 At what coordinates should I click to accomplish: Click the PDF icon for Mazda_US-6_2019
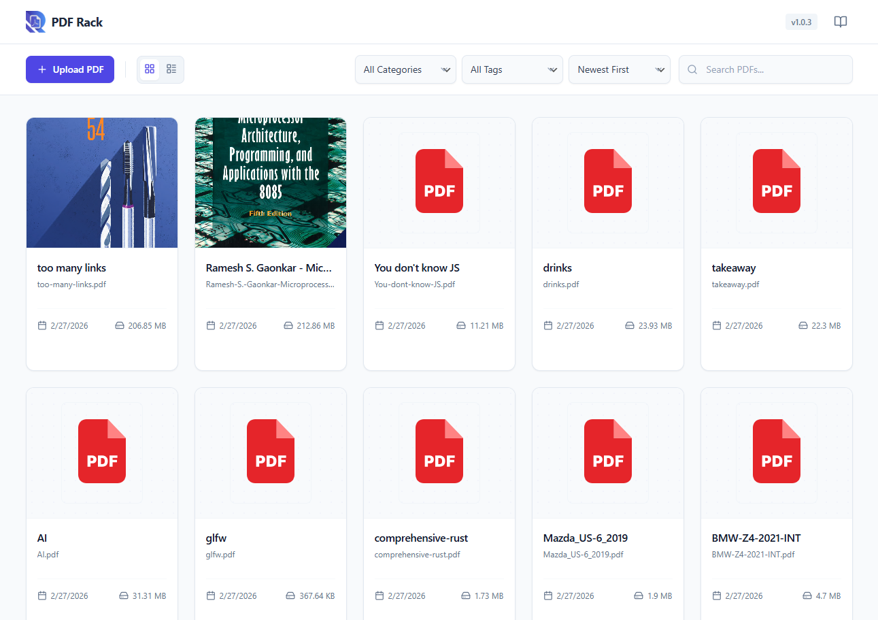pos(607,451)
